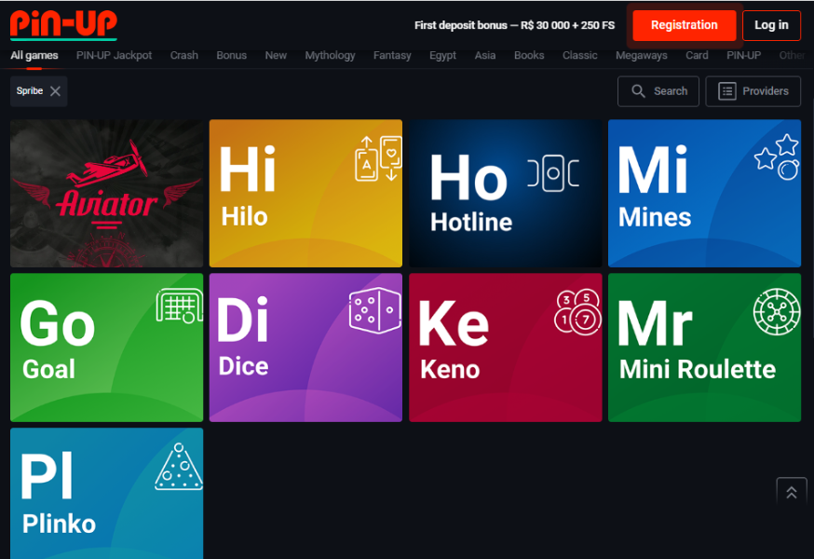
Task: Click the Keno numbered balls icon
Action: tap(577, 311)
